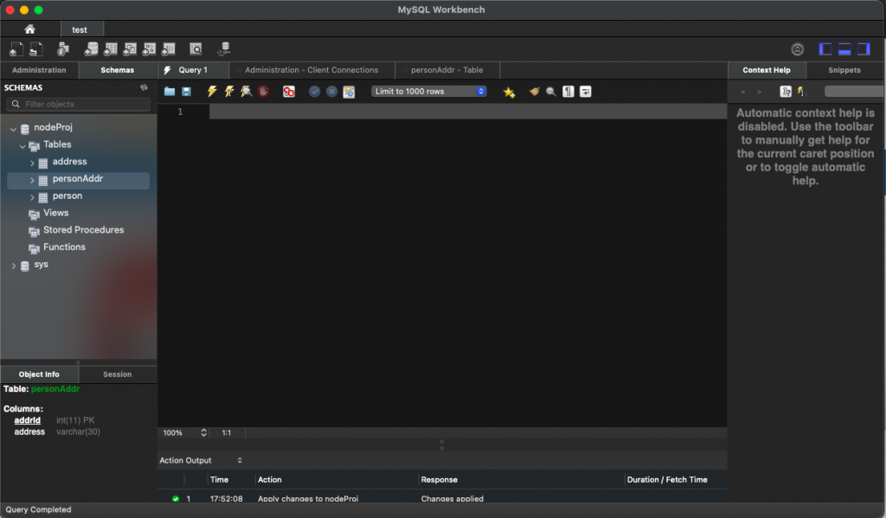Search table data toolbar icon

[196, 49]
